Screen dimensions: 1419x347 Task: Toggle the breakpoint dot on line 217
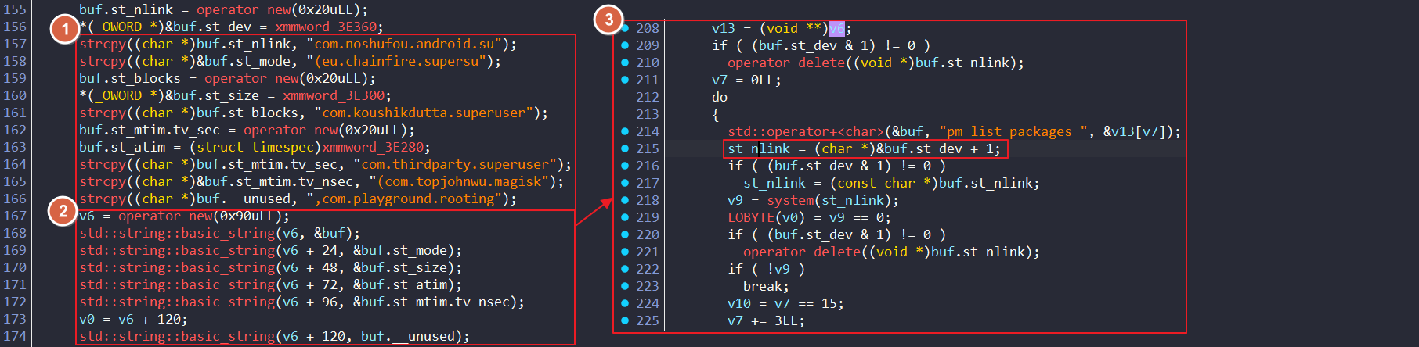tap(625, 183)
